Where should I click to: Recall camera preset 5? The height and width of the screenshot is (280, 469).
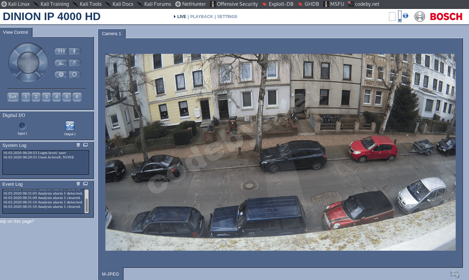click(x=67, y=97)
